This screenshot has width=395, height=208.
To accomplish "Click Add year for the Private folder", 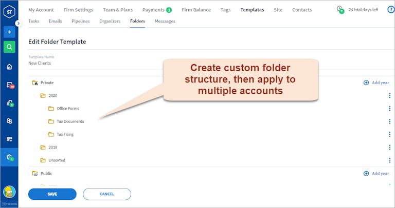I will click(x=376, y=82).
